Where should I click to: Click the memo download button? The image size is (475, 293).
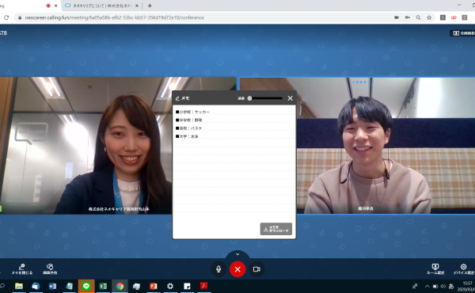(276, 229)
